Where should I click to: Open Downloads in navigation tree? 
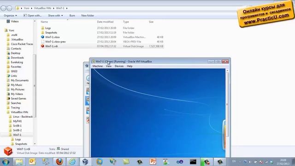click(18, 58)
